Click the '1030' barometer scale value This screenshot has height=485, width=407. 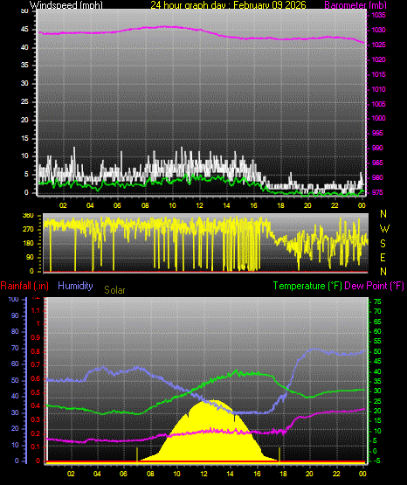pyautogui.click(x=378, y=30)
